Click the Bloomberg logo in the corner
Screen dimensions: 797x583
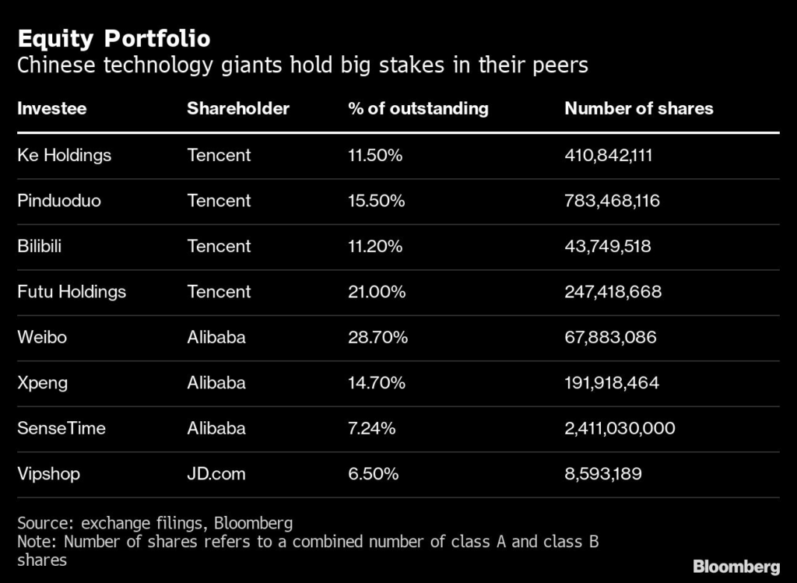[x=736, y=566]
